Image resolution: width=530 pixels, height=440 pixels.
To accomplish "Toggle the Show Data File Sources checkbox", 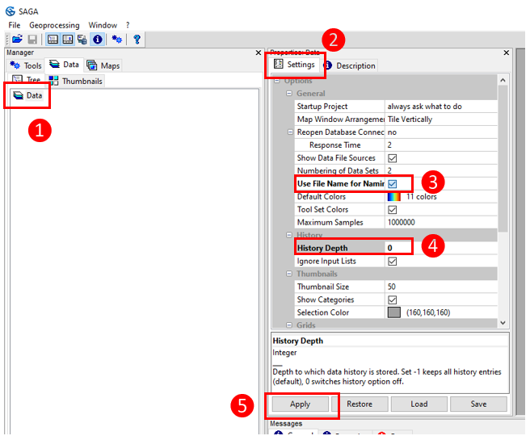I will pos(393,158).
